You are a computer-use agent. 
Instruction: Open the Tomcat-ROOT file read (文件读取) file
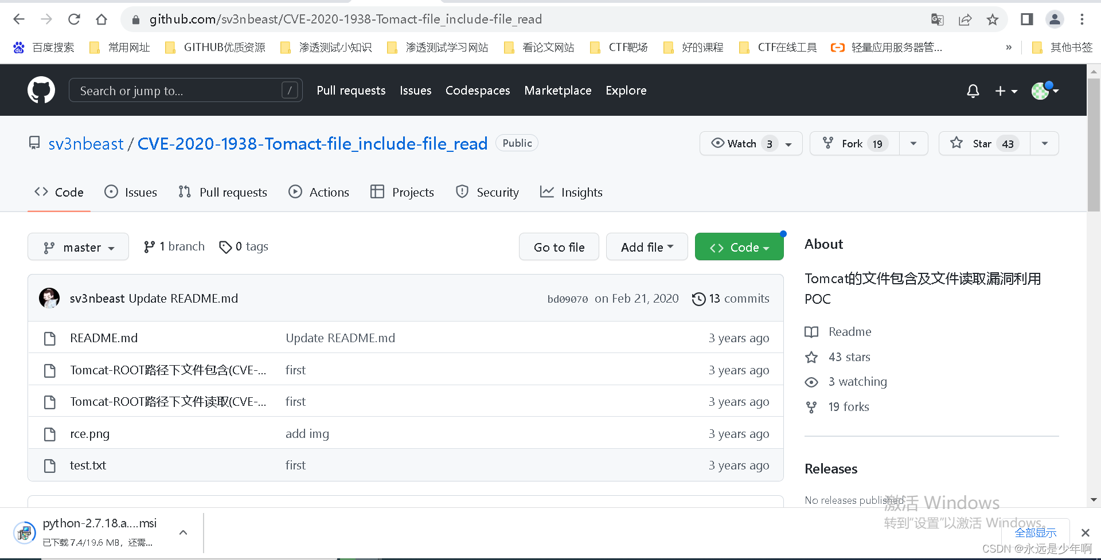[168, 402]
